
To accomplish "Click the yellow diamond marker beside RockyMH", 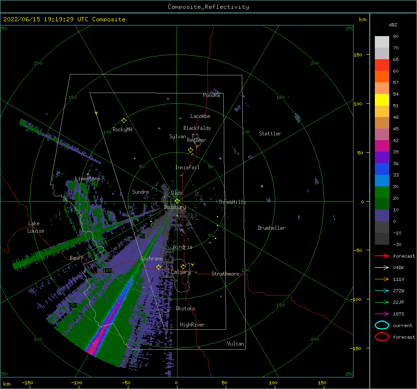I will (124, 121).
